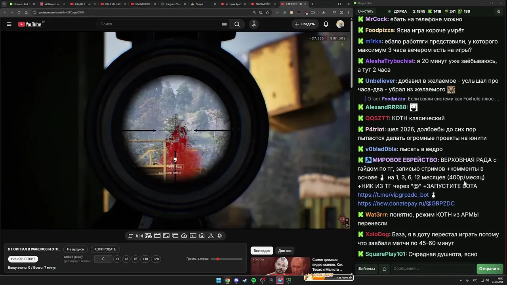Open the t.me/vipgrpzdc_bot link
507x285 pixels.
[393, 195]
